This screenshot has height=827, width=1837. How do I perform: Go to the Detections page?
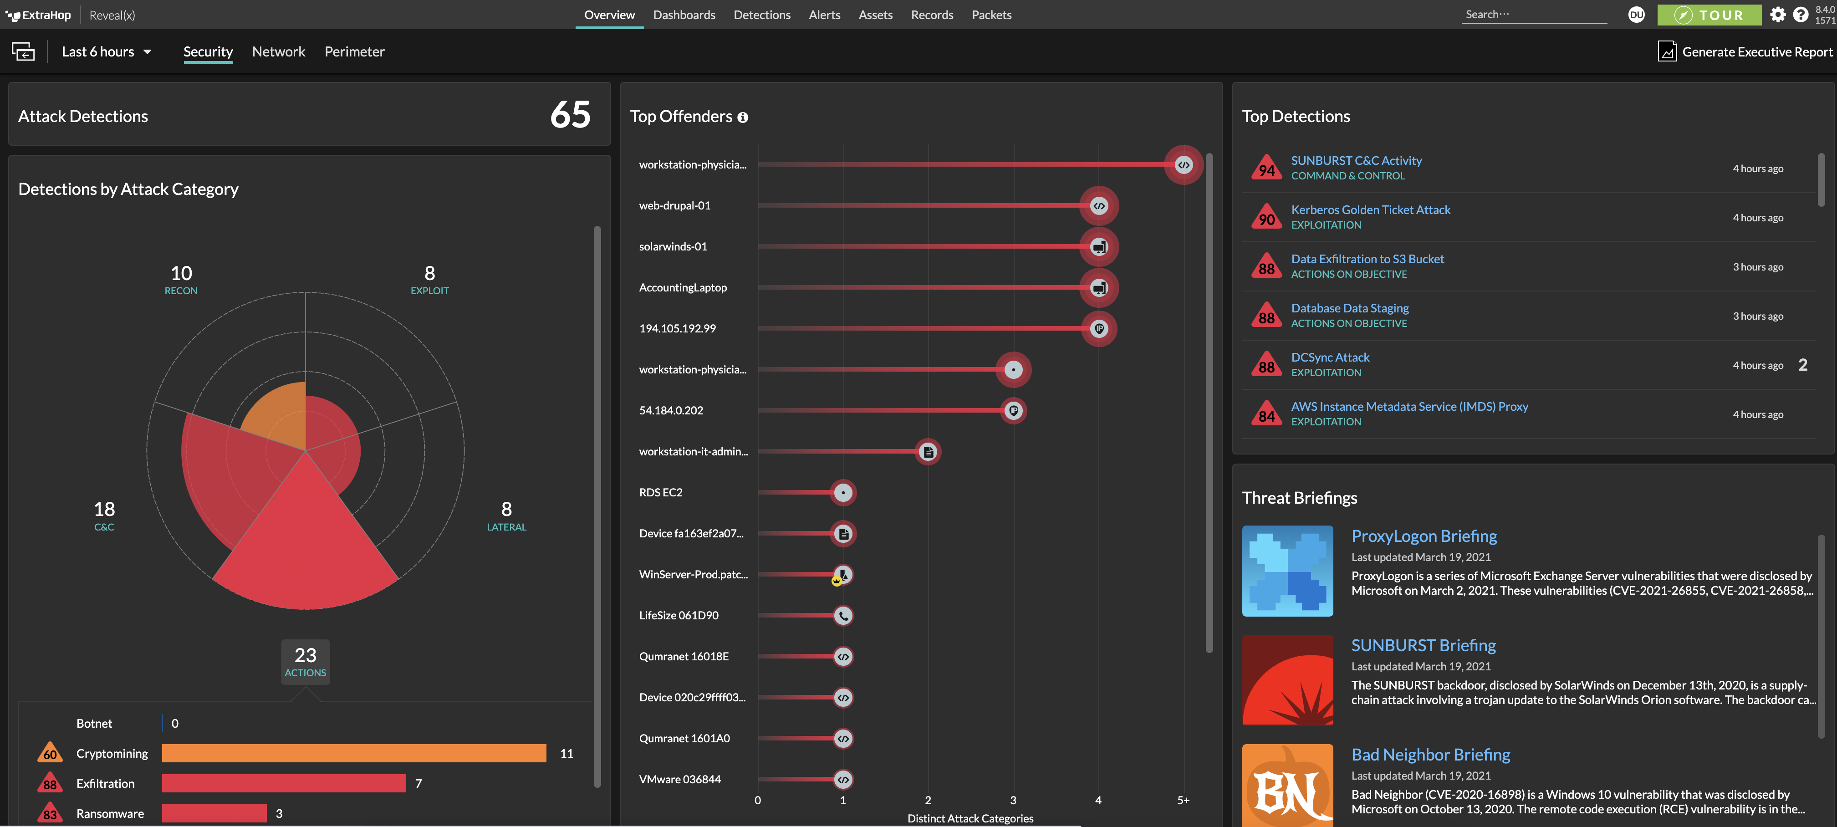tap(761, 15)
